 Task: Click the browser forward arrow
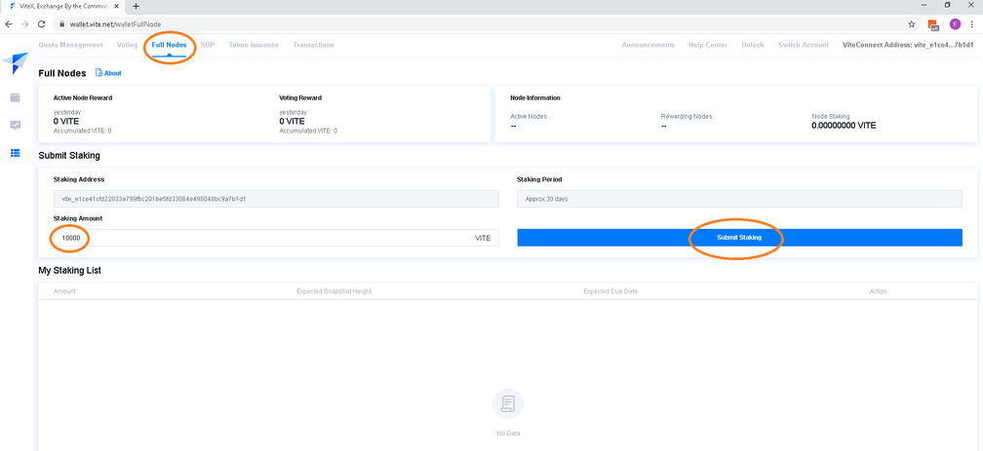pos(25,23)
